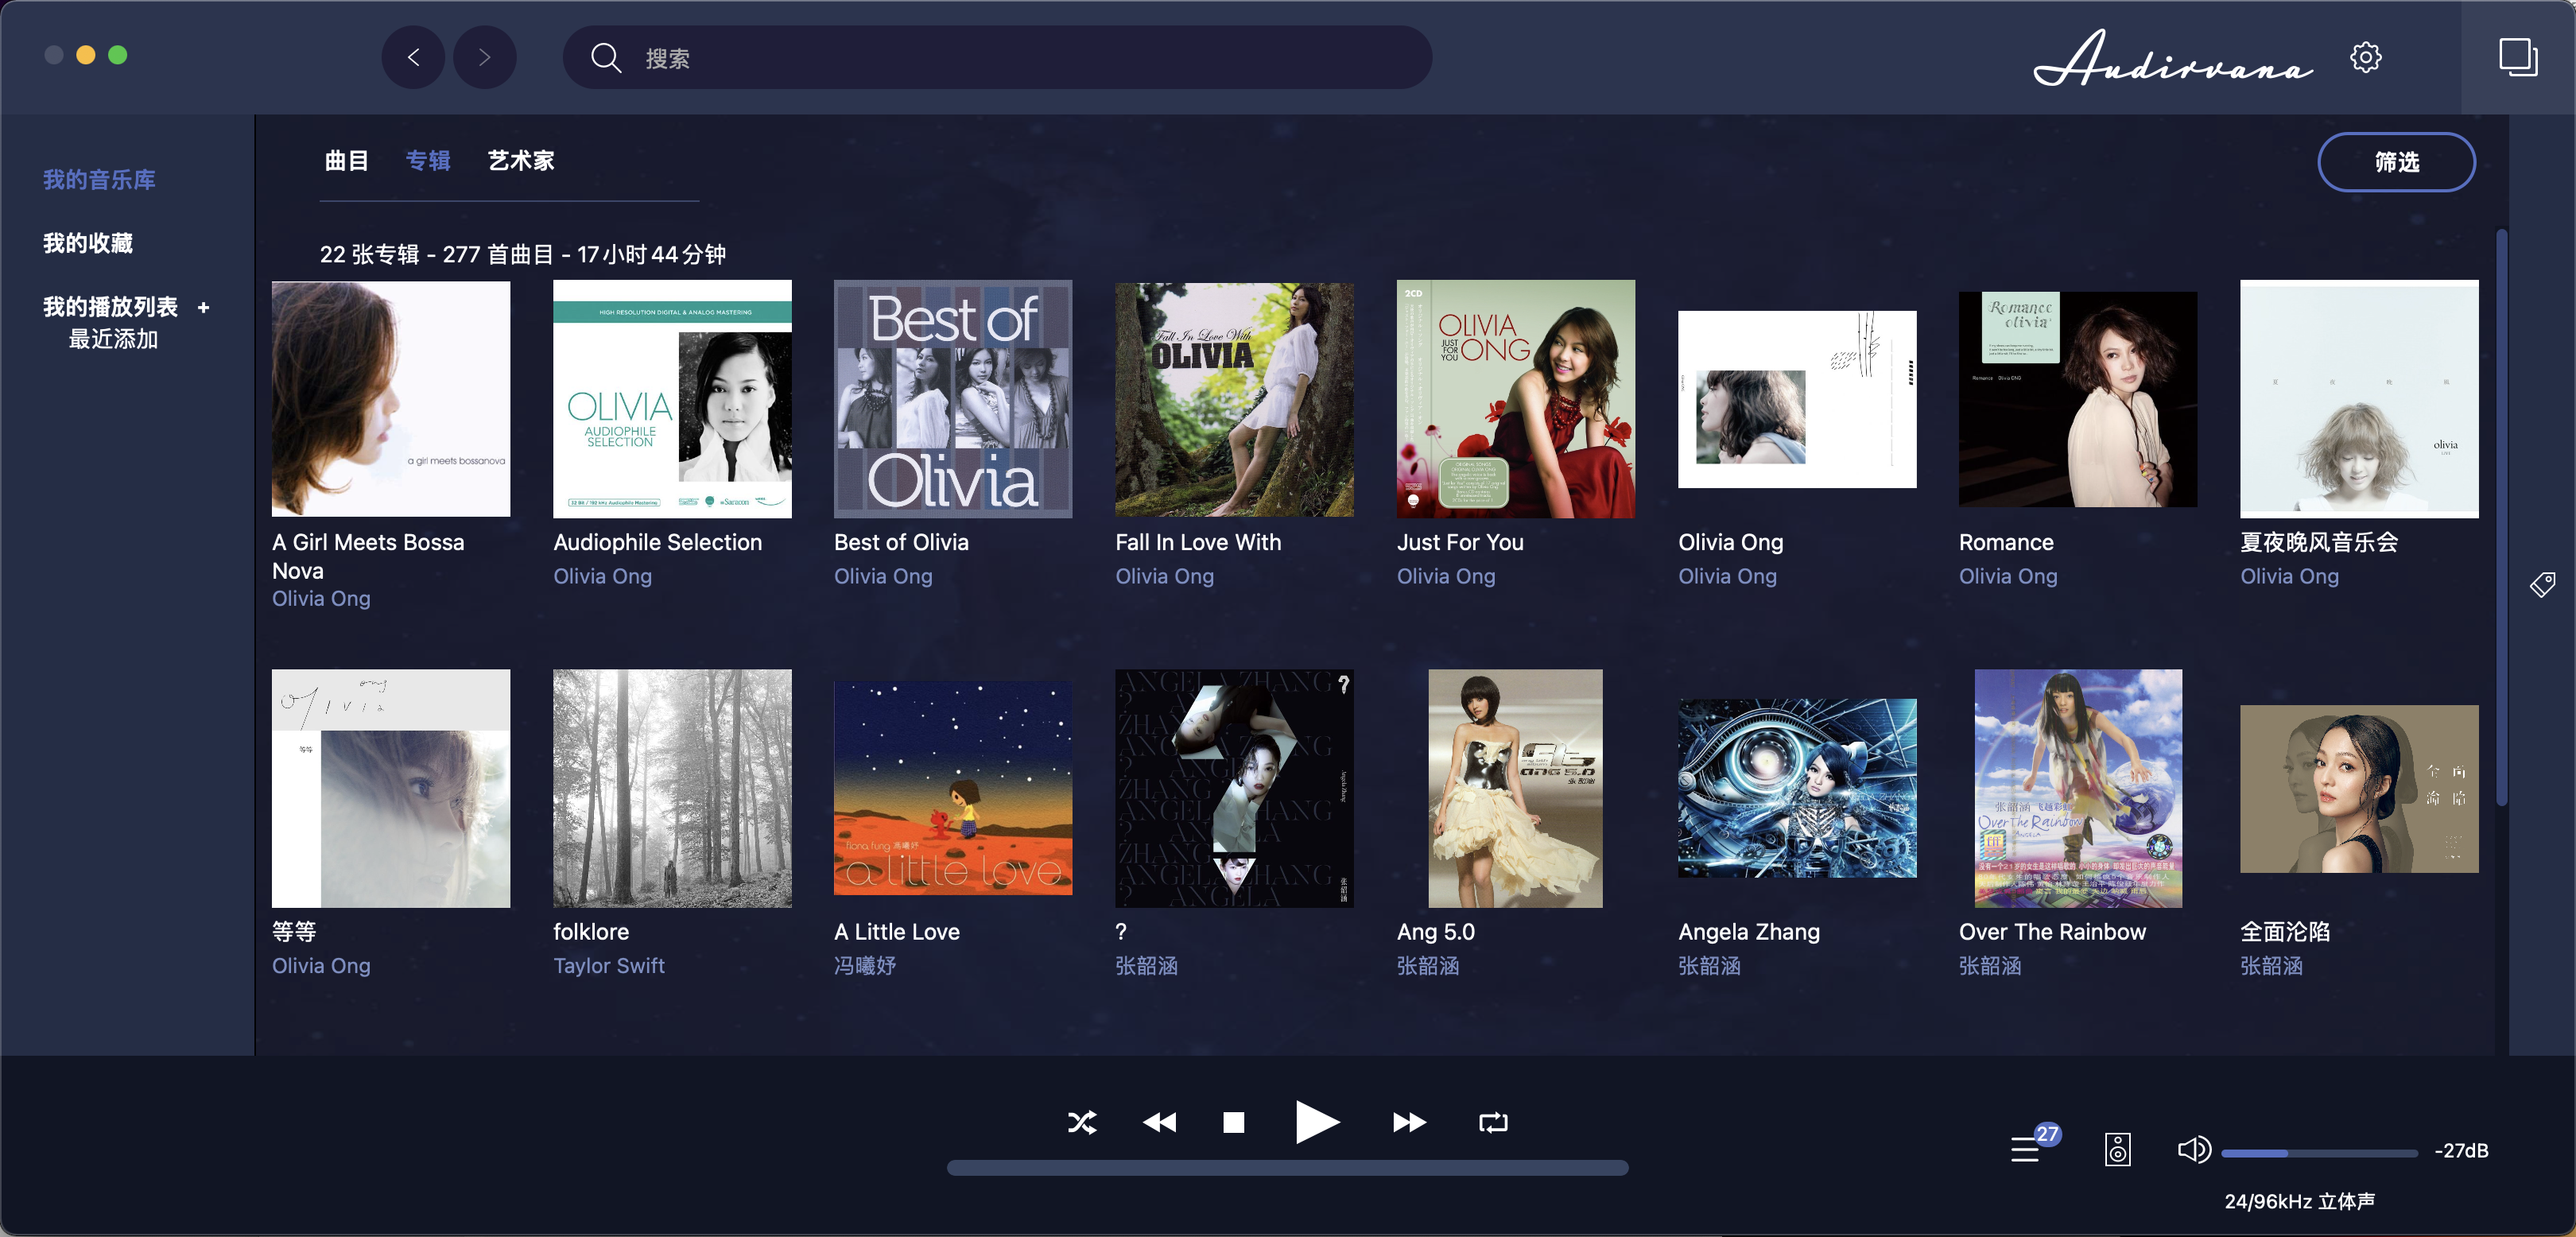
Task: Skip to the next track
Action: pyautogui.click(x=1409, y=1122)
